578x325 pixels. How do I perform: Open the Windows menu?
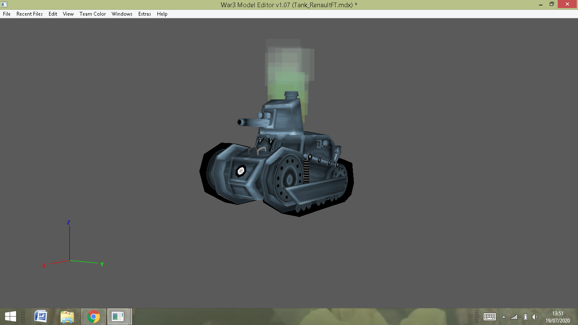pyautogui.click(x=122, y=14)
